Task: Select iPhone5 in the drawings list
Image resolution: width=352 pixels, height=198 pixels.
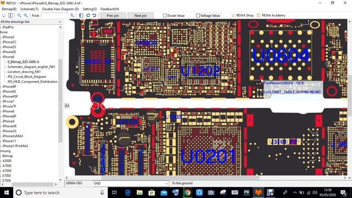Action: 8,37
